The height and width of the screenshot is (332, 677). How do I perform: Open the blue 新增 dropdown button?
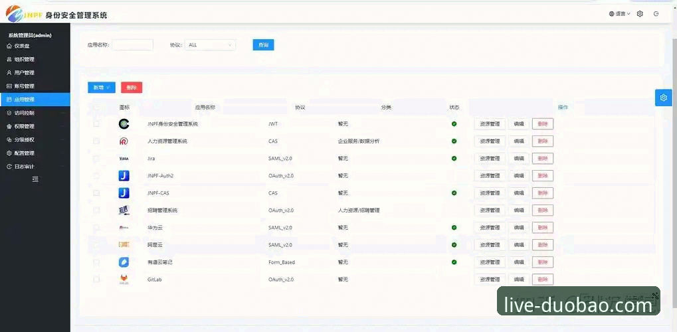click(102, 88)
